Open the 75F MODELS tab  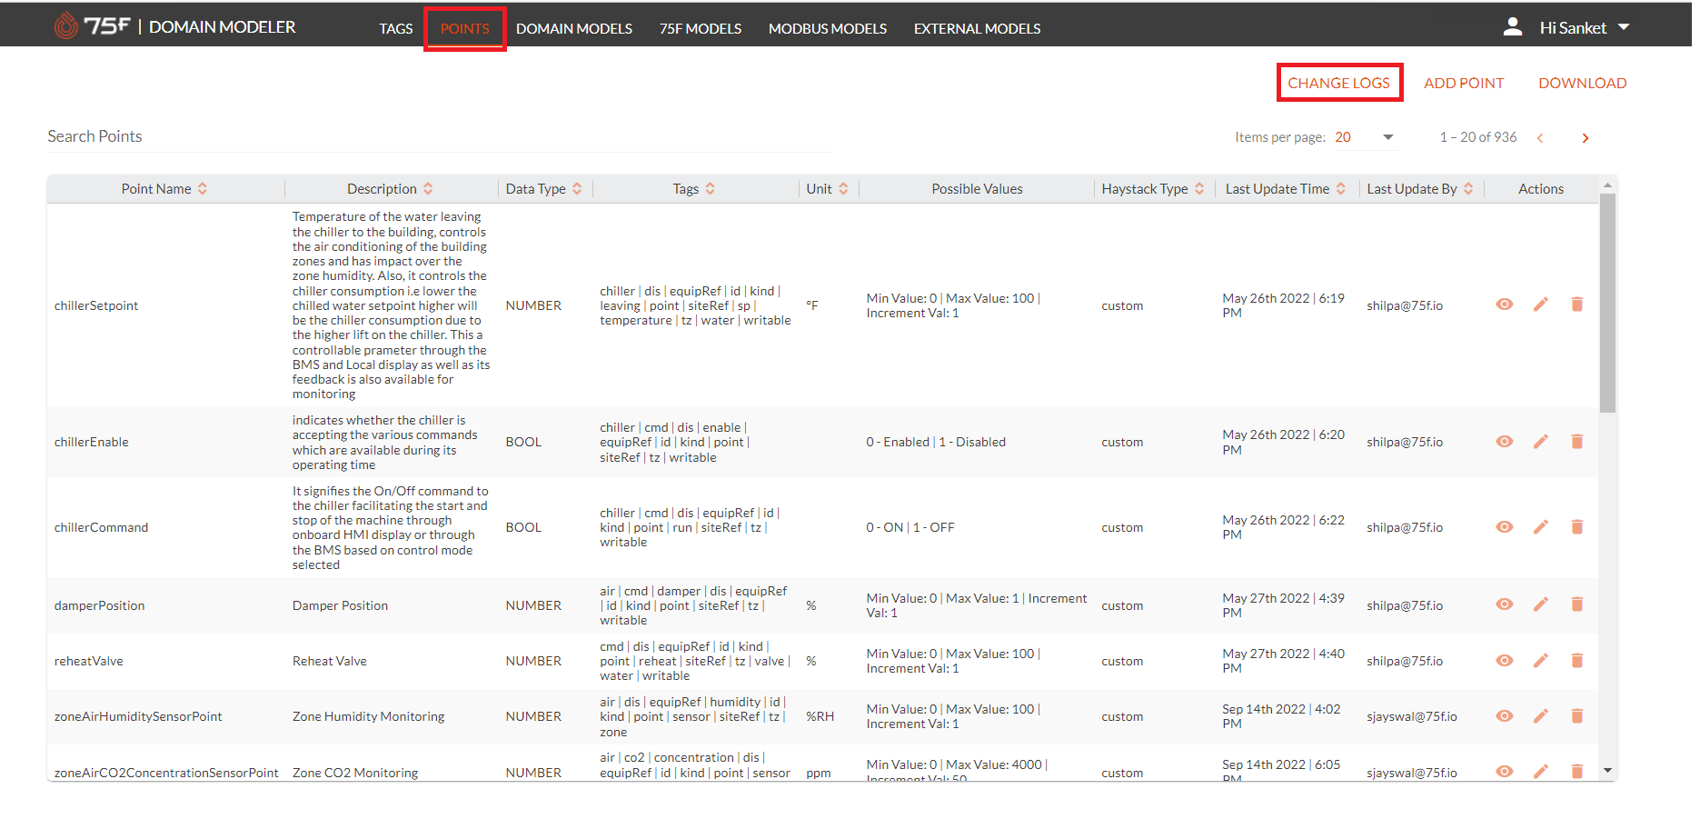[x=701, y=28]
